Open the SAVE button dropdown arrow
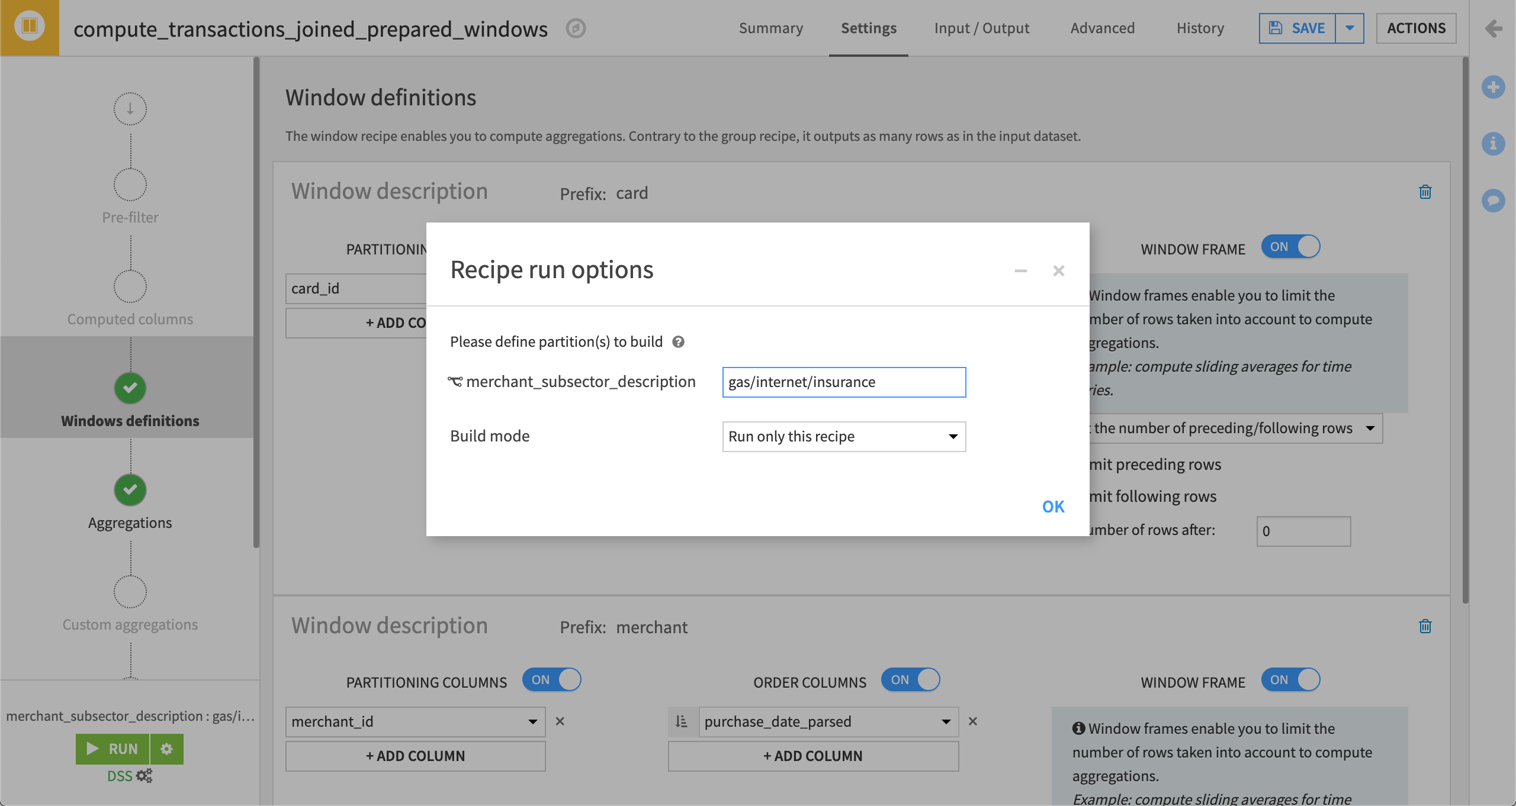1516x806 pixels. tap(1350, 28)
